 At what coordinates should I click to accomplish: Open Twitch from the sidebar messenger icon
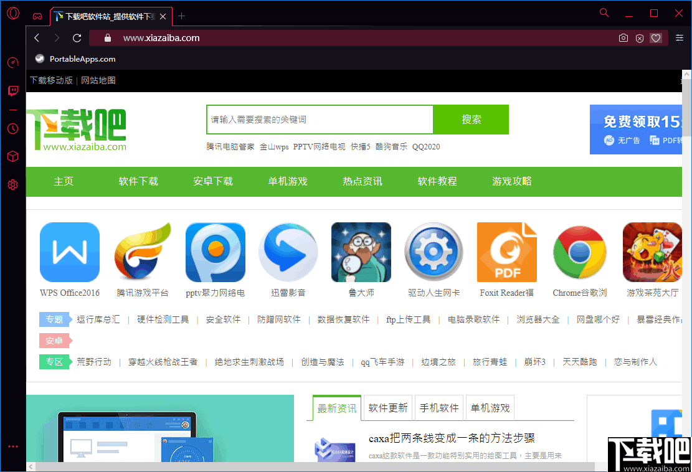12,91
